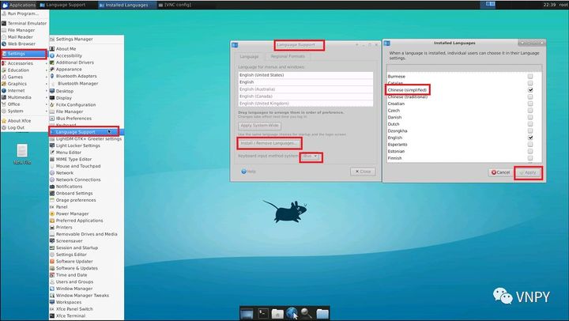569x321 pixels.
Task: Expand the Internet submenu
Action: (x=24, y=90)
